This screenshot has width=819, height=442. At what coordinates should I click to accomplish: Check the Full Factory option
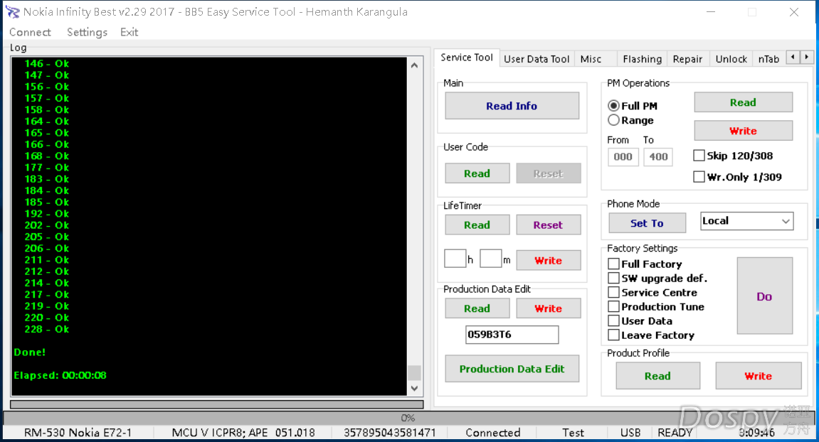point(614,264)
